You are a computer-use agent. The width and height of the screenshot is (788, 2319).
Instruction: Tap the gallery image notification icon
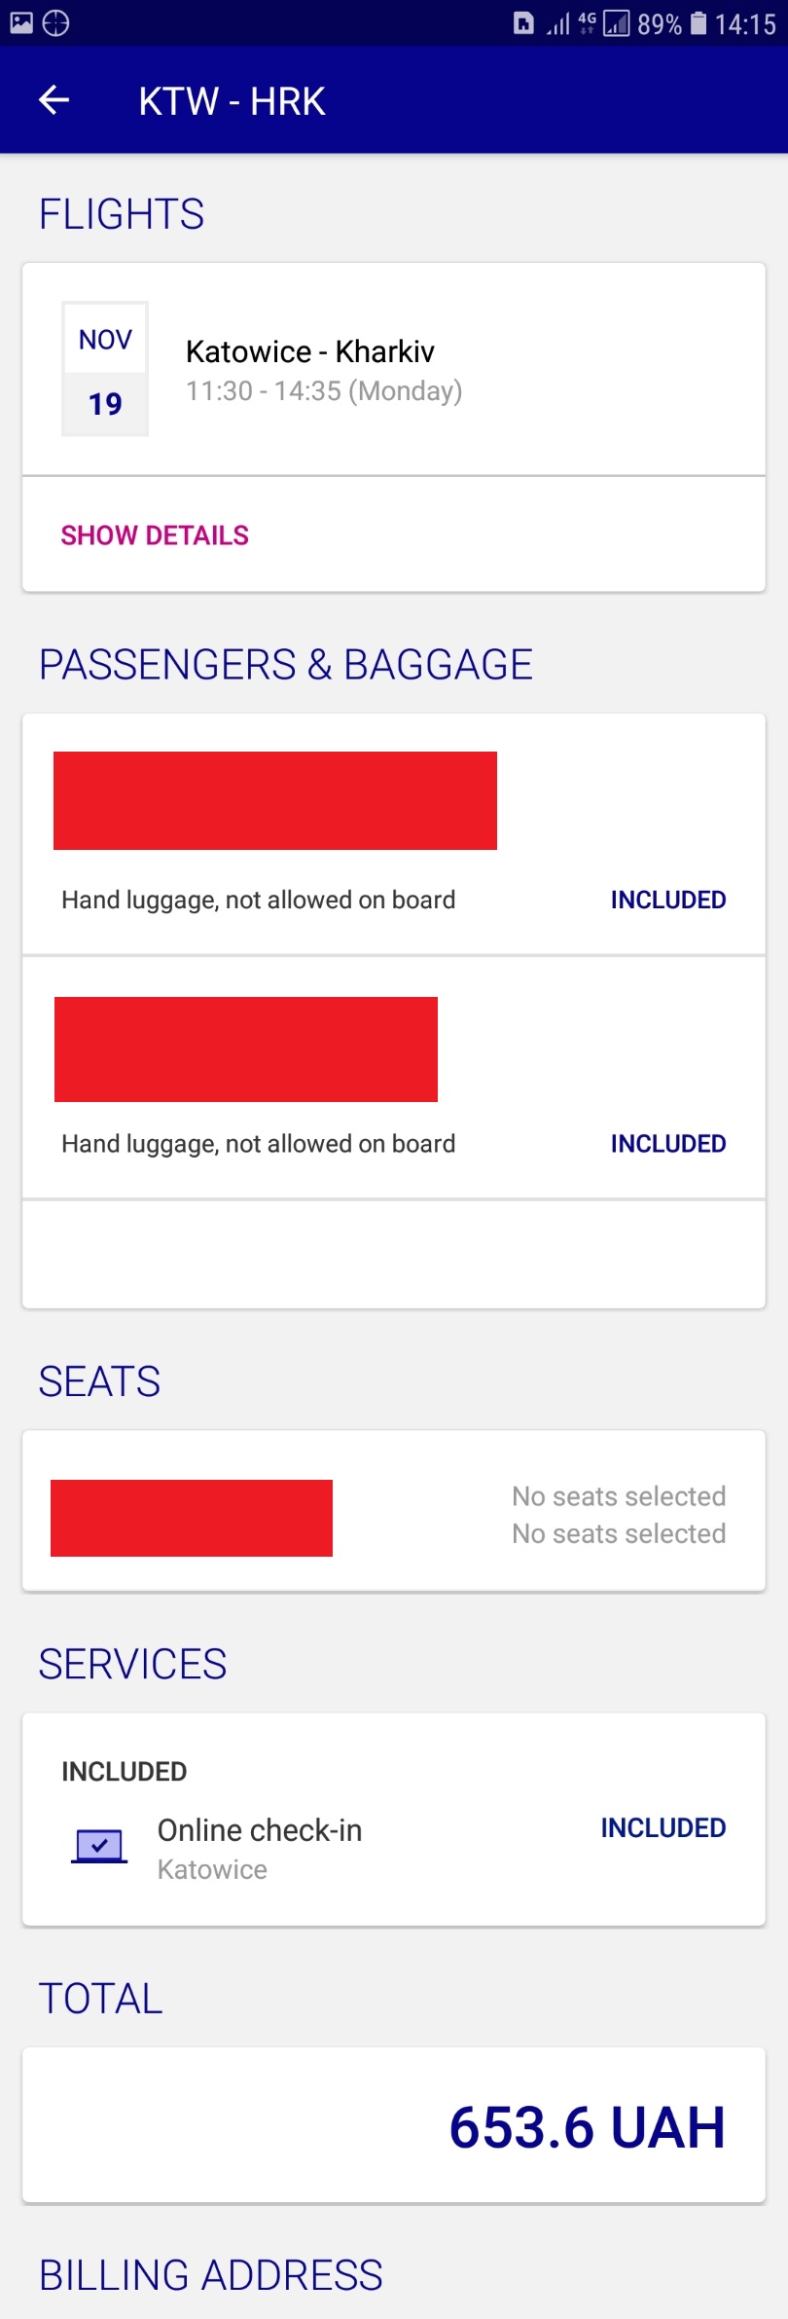(x=21, y=22)
